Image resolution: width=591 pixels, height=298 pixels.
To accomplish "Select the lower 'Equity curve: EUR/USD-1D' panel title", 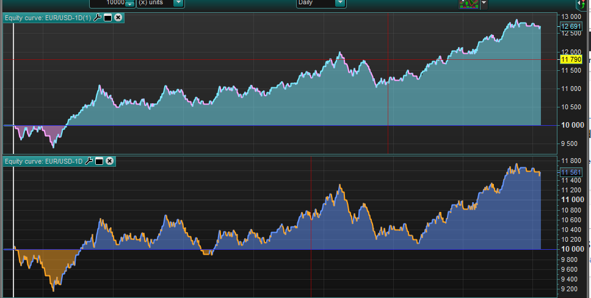I will (43, 161).
